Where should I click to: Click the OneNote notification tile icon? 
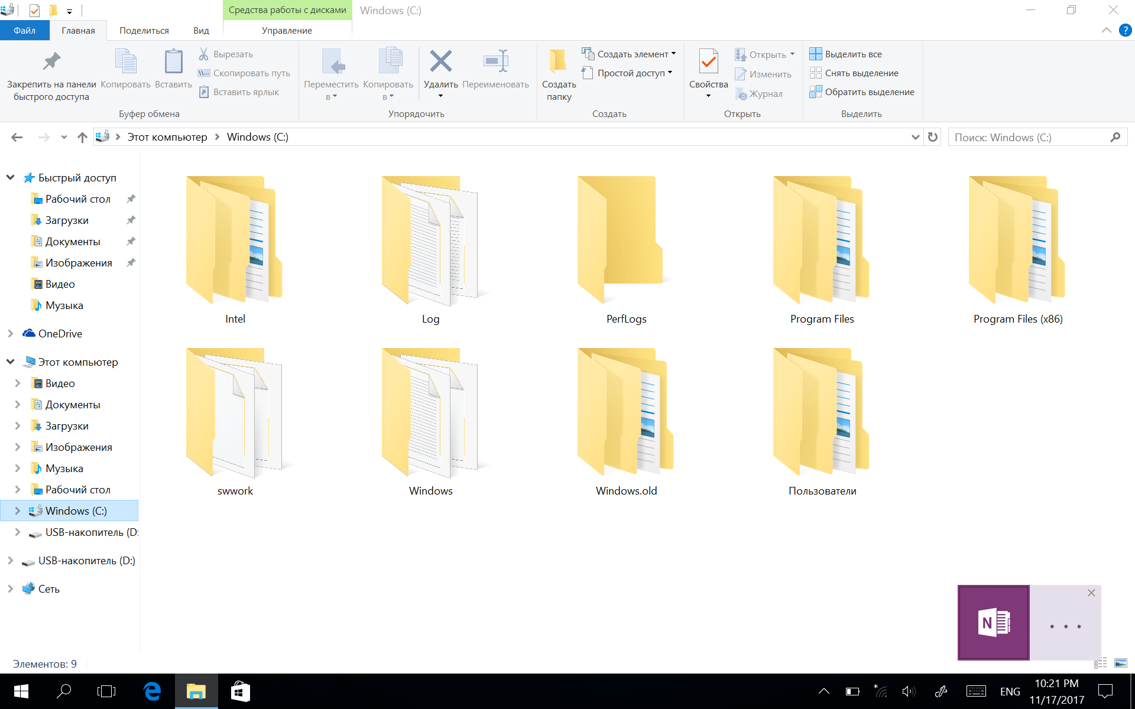[993, 623]
